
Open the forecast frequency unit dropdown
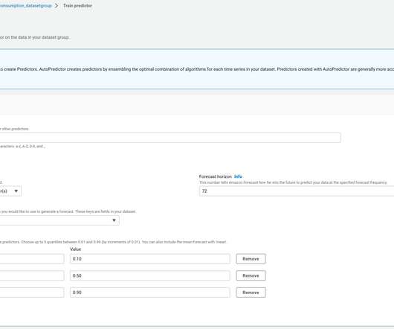point(10,191)
